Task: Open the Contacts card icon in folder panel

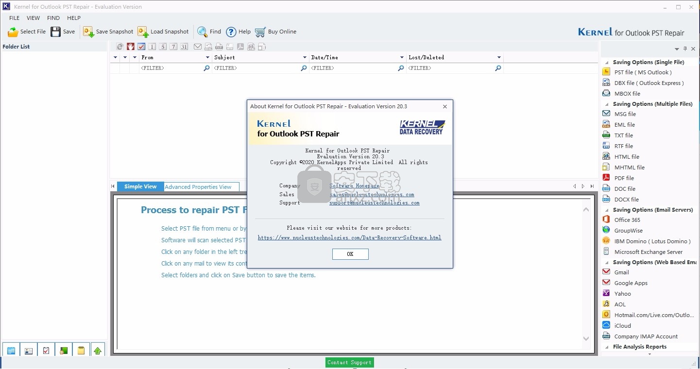Action: tap(29, 351)
